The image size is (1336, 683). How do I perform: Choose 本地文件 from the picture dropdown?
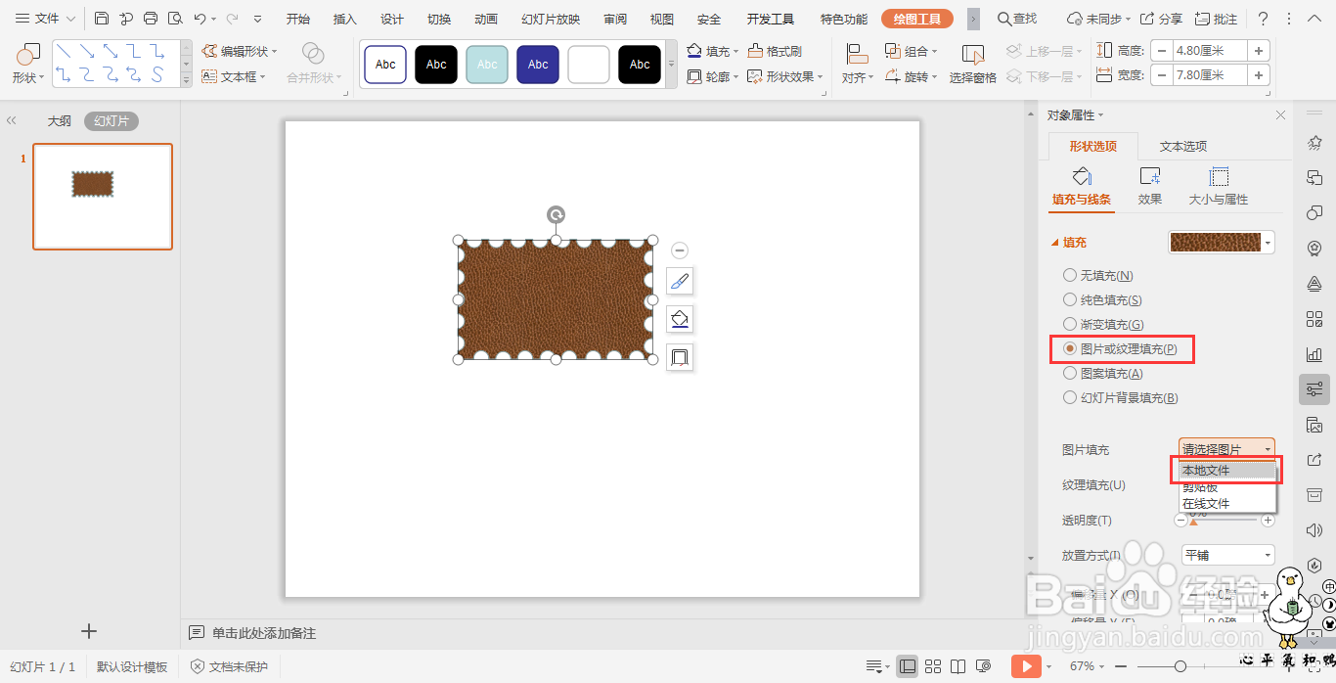[1227, 471]
